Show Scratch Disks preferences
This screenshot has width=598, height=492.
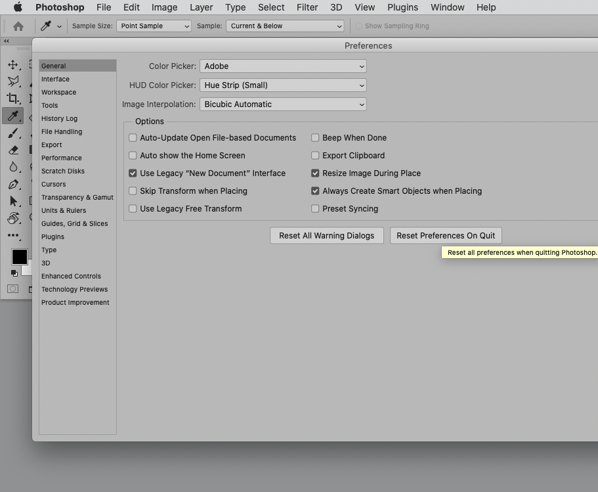[78, 171]
